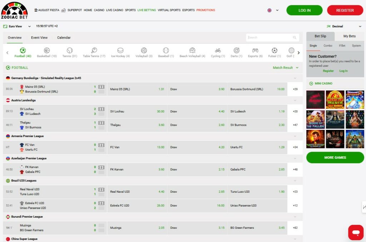
Task: Click the green LOG IN button
Action: tap(305, 10)
